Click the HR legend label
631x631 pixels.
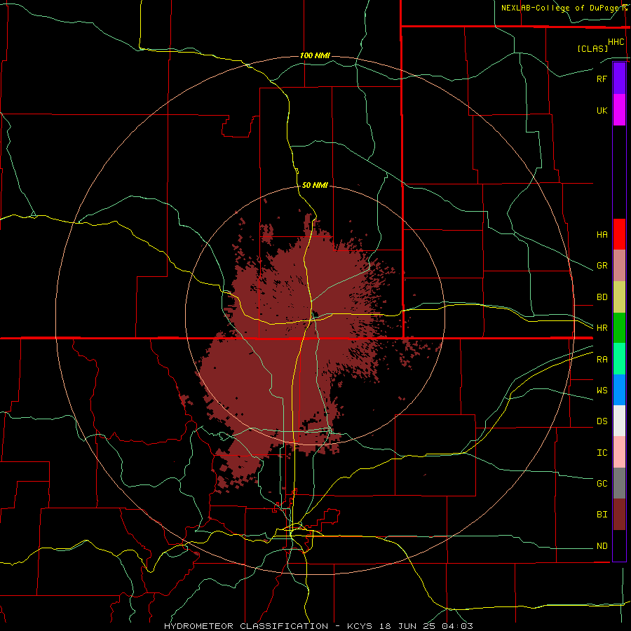pyautogui.click(x=602, y=328)
